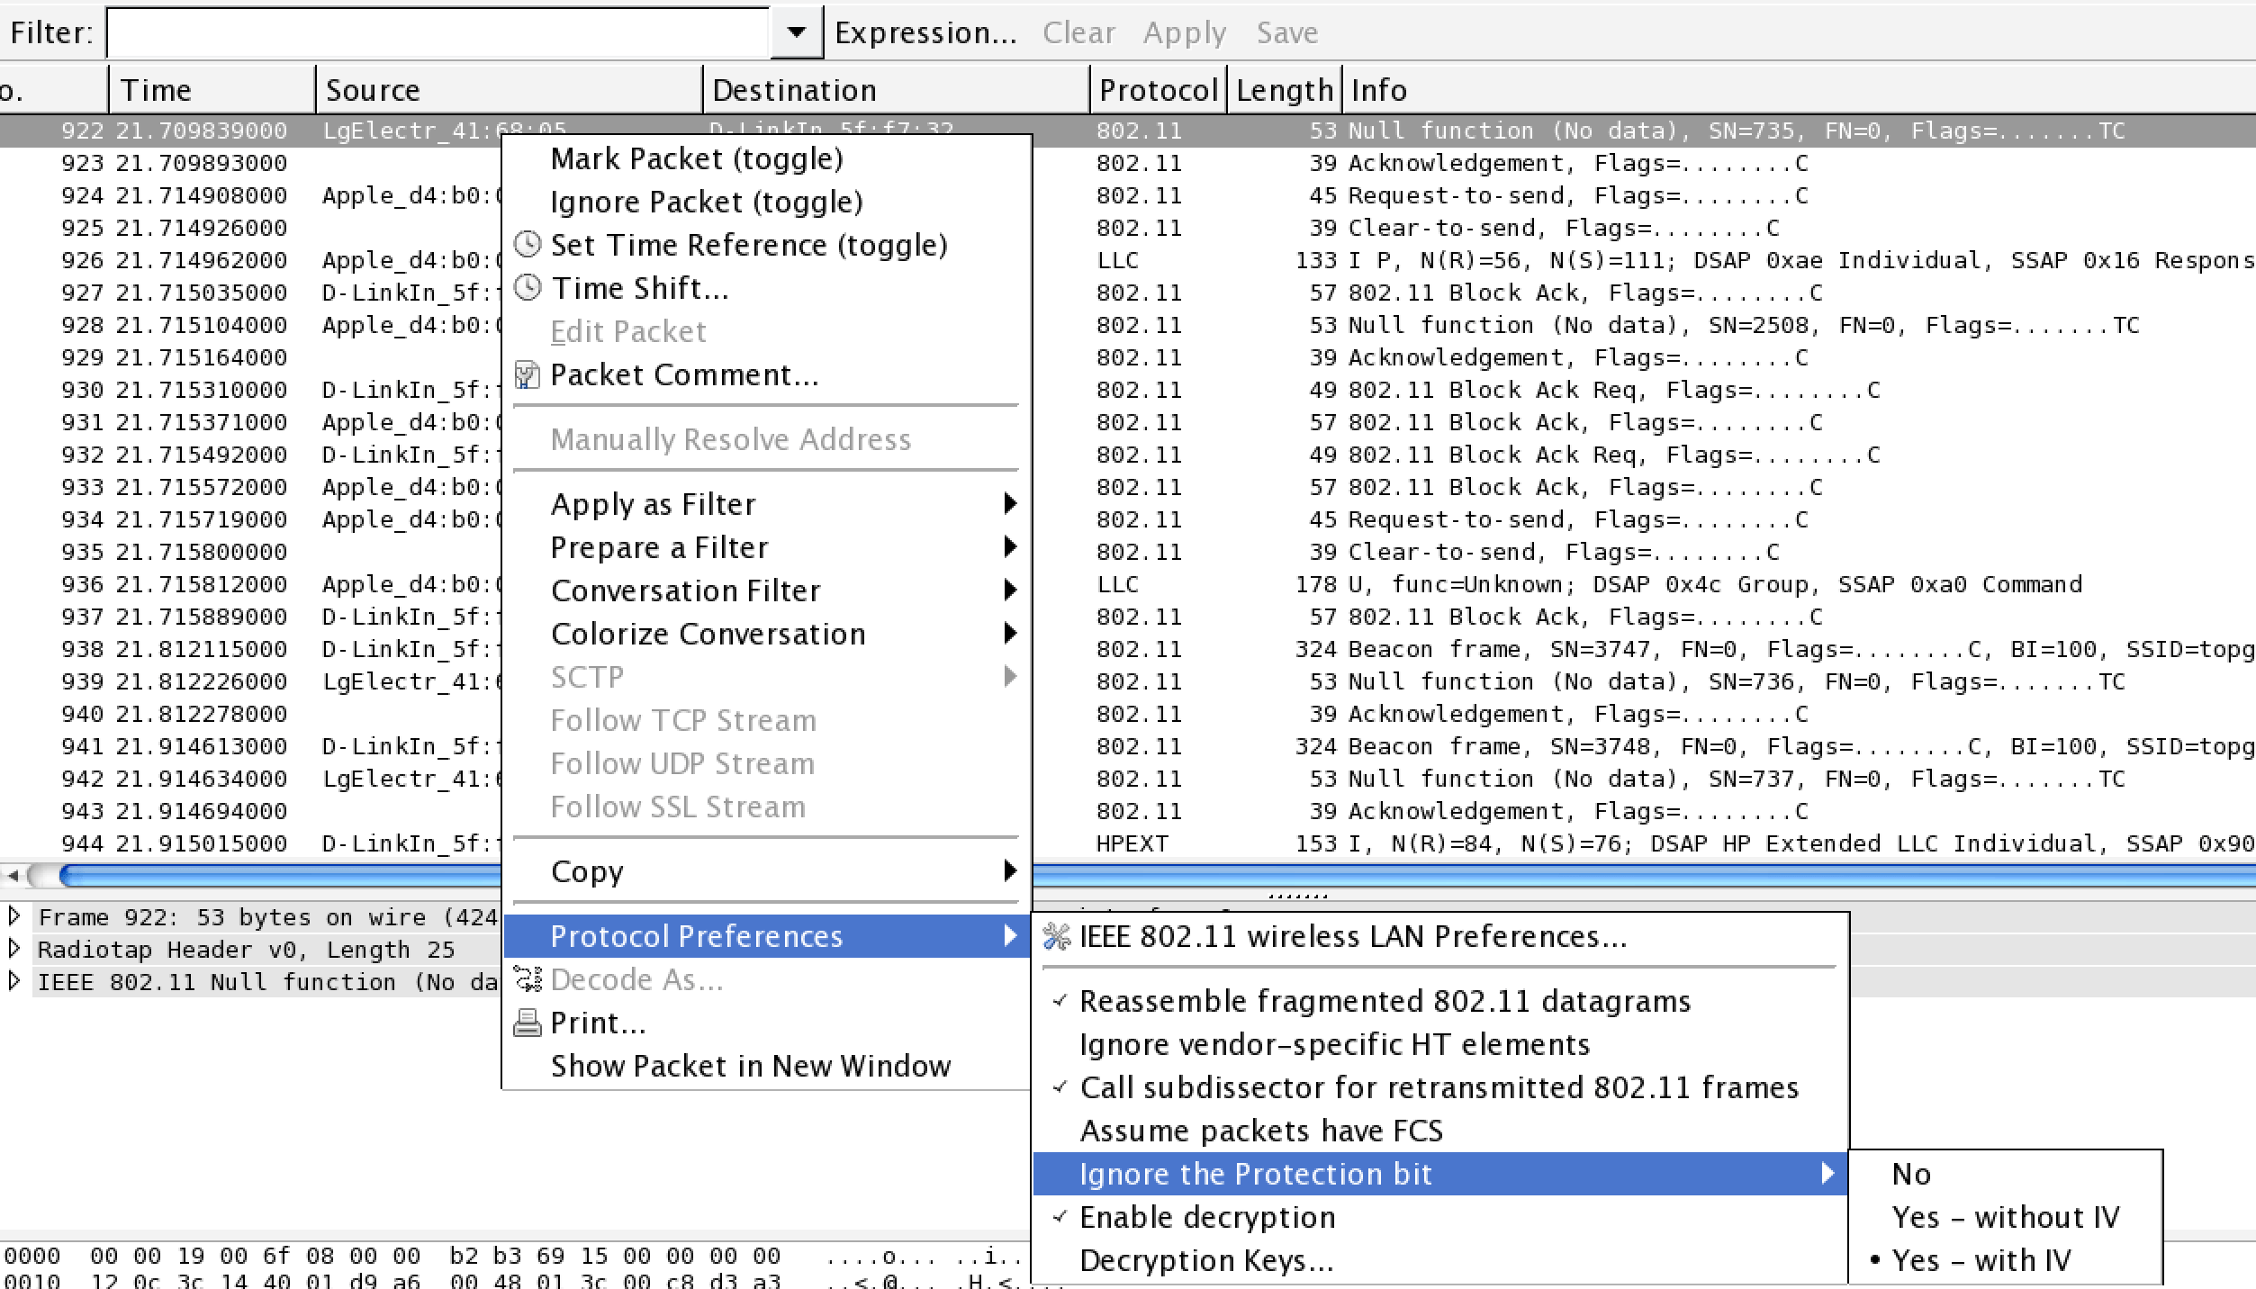The image size is (2256, 1289).
Task: Click the Set Time Reference toggle icon
Action: (528, 241)
